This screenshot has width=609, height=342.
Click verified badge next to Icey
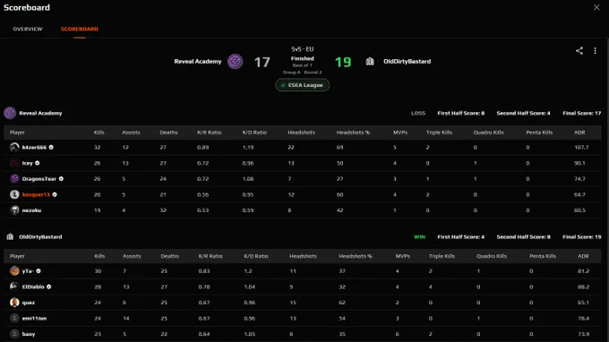tap(38, 163)
